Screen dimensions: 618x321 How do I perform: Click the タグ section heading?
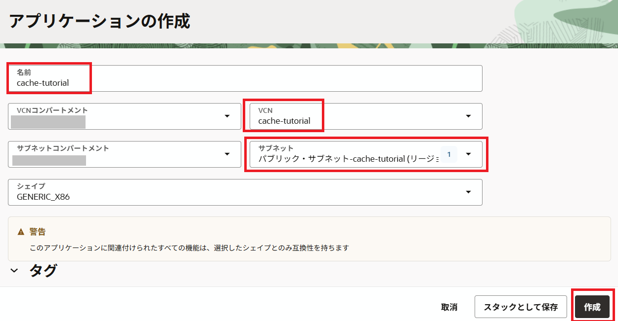click(43, 271)
